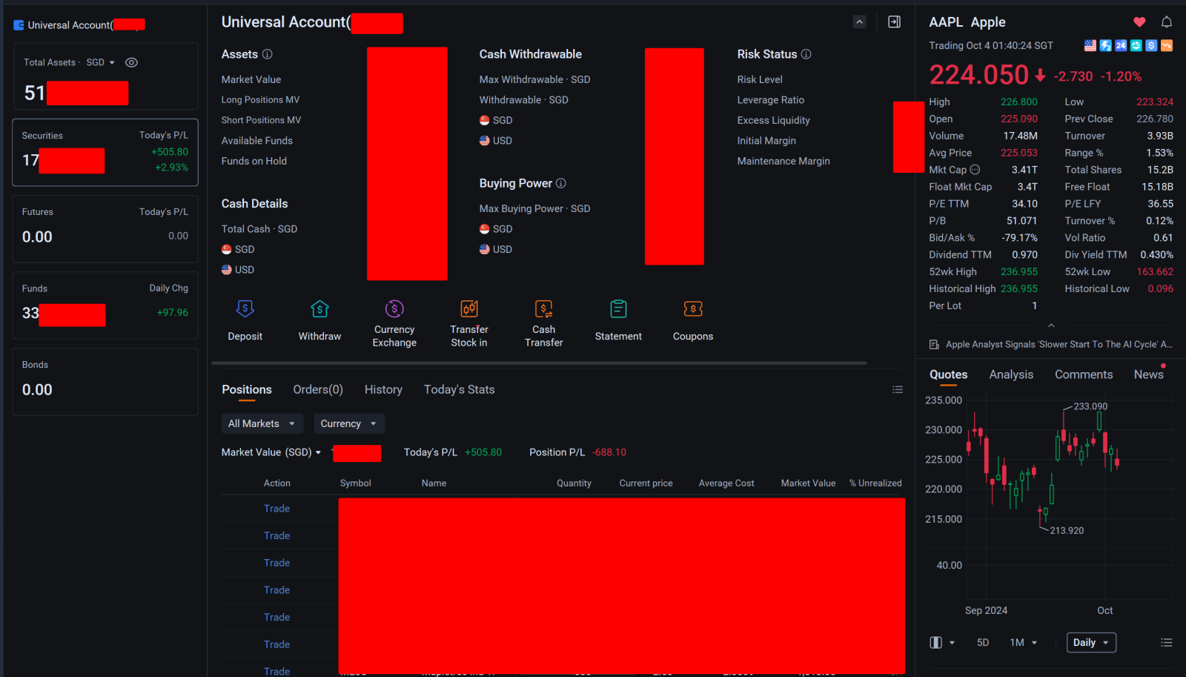The image size is (1186, 677).
Task: Open the chart layout dropdown arrow
Action: pyautogui.click(x=952, y=643)
